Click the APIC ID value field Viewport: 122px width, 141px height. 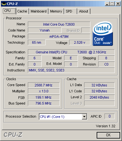109,116
